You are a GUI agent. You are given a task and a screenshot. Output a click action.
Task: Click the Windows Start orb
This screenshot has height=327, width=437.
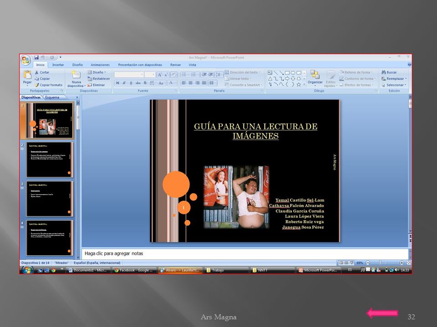27,270
